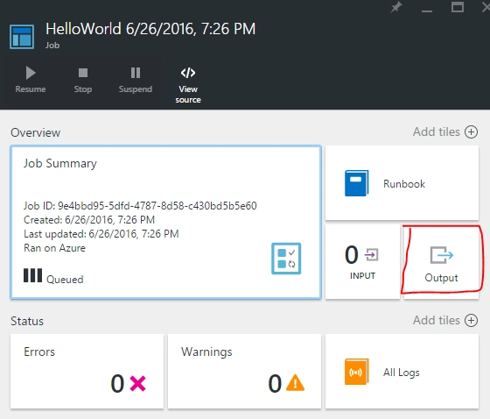Open the INPUT tile

tap(362, 261)
